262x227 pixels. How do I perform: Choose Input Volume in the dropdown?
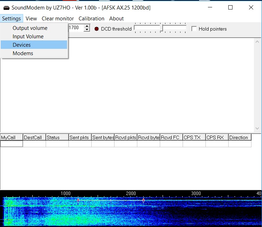(x=28, y=37)
